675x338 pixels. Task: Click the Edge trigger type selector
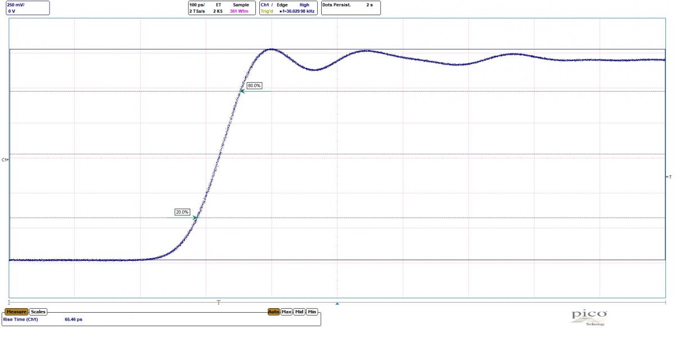coord(281,4)
